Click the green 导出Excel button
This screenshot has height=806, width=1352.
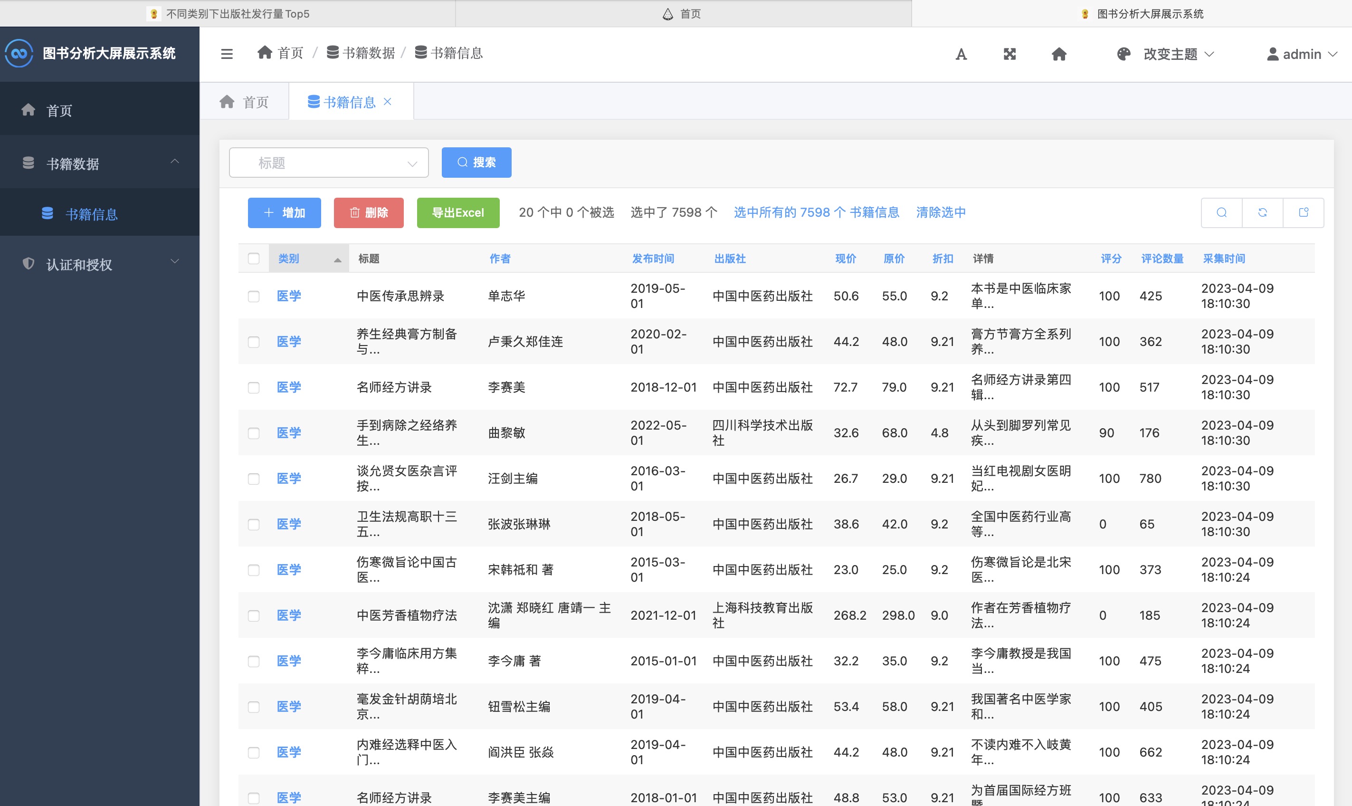coord(457,212)
